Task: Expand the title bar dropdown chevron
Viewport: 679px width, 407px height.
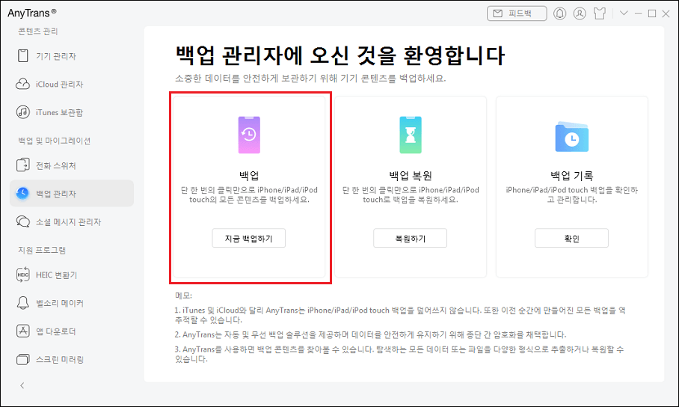Action: coord(624,13)
